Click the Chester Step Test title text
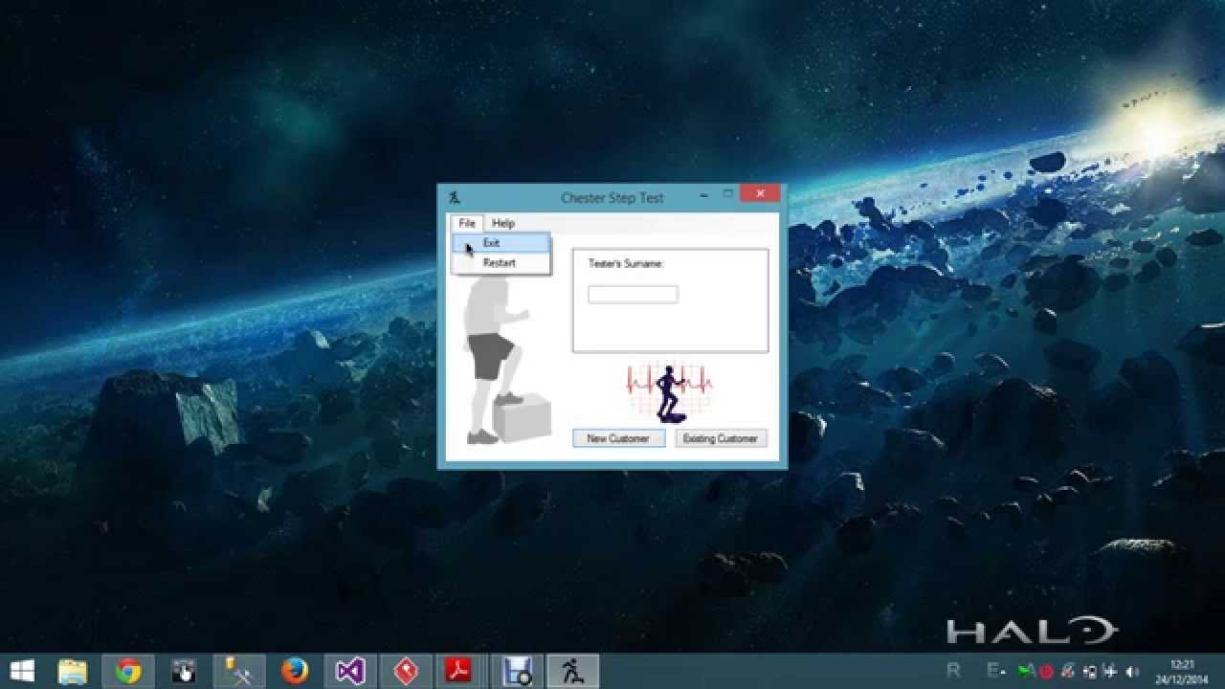Screen dimensions: 1225x689 pos(612,198)
